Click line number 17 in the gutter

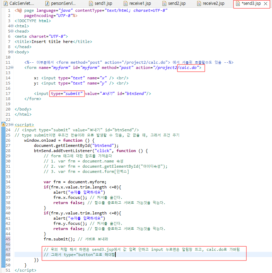pos(8,94)
